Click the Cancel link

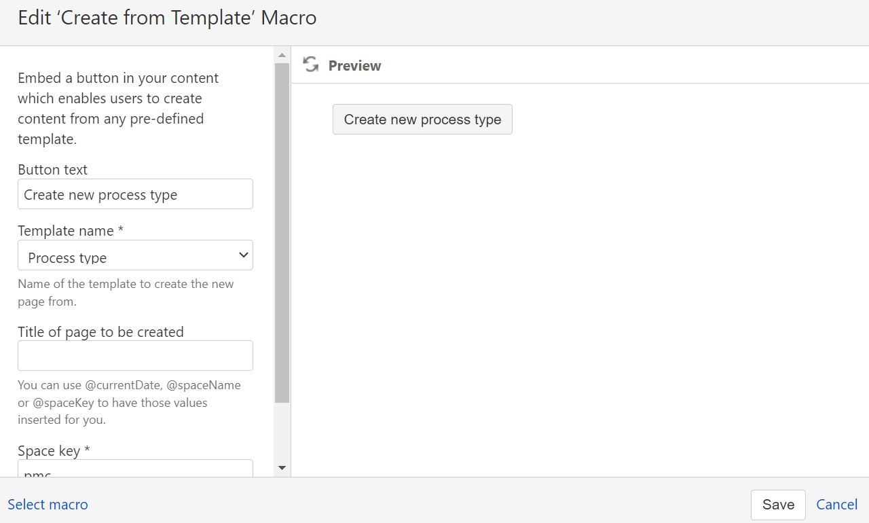pos(836,504)
